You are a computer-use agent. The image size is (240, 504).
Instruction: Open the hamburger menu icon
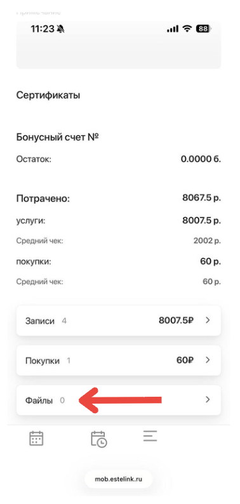(x=150, y=435)
